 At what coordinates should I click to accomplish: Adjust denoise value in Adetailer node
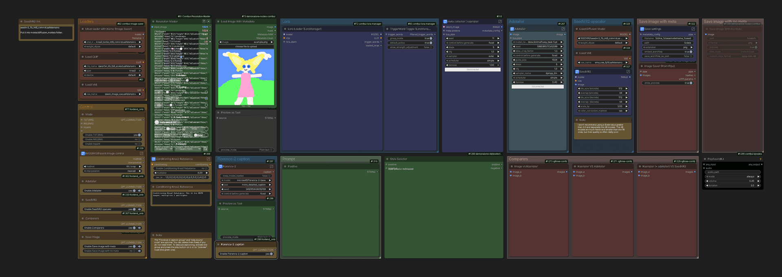coord(538,82)
